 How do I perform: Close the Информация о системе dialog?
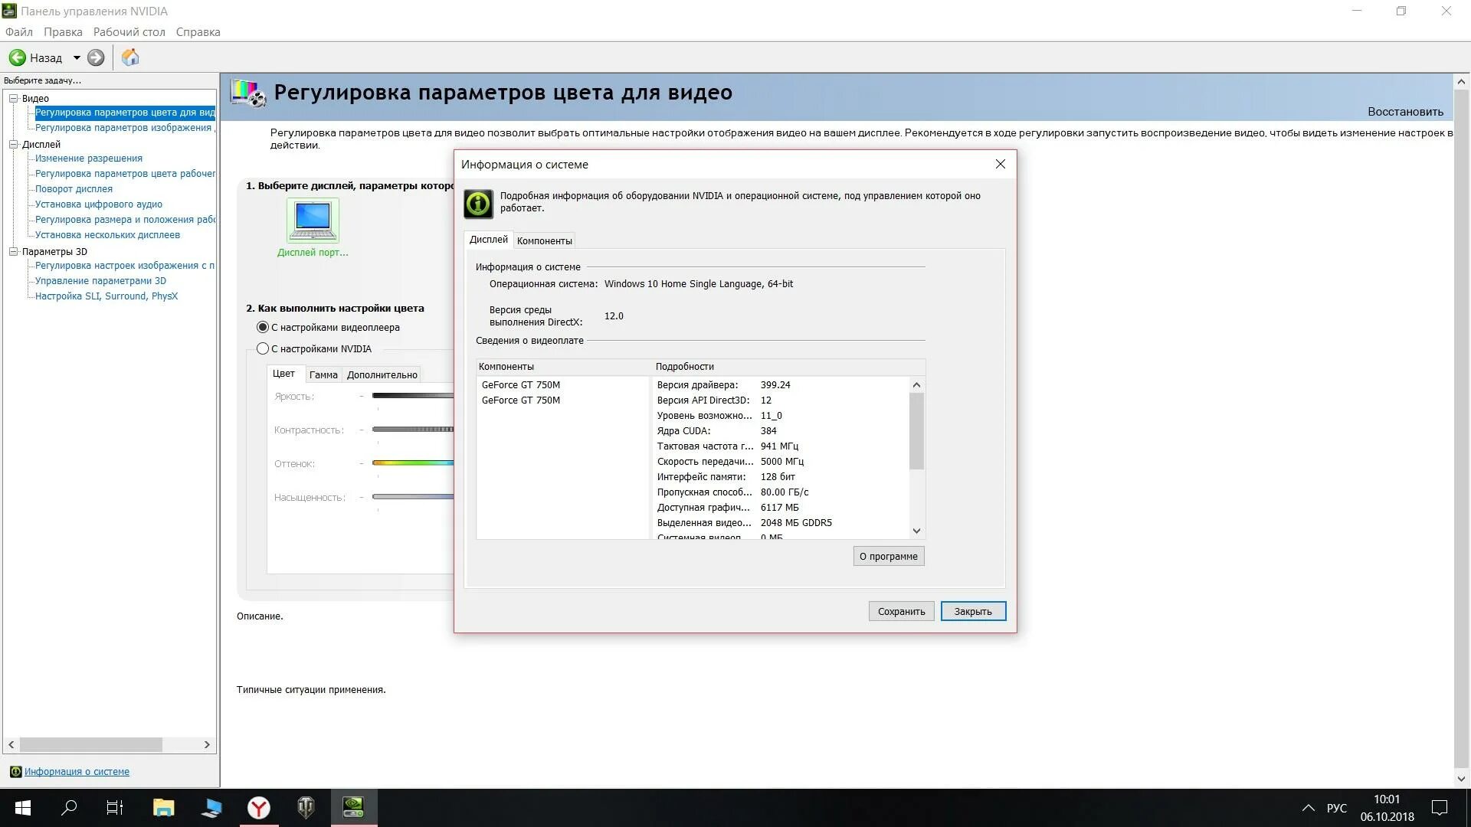[1000, 165]
